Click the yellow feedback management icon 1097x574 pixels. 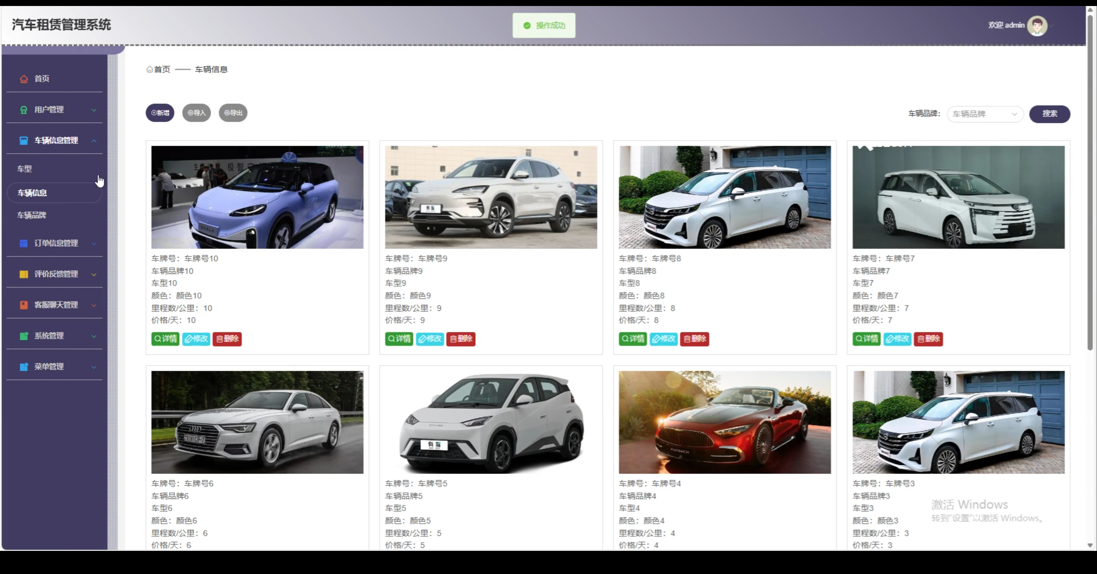[24, 274]
